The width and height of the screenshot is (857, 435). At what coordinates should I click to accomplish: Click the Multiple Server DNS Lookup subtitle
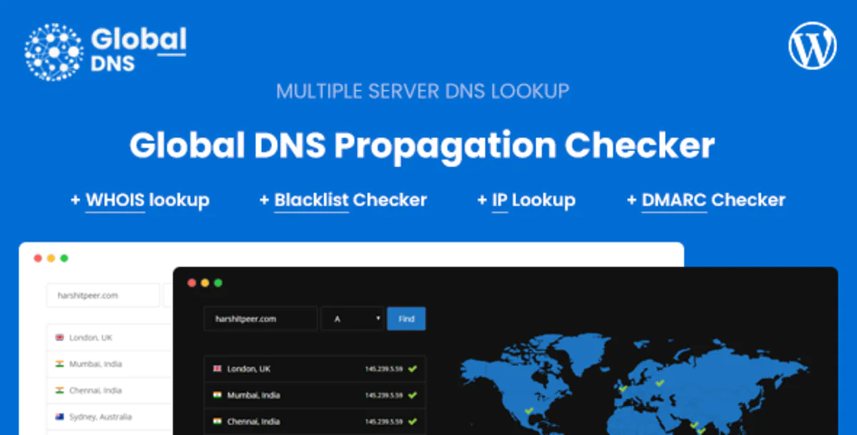pyautogui.click(x=423, y=91)
